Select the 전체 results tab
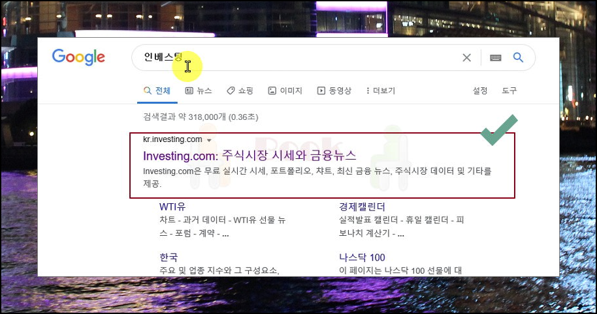Viewport: 597px width, 314px height. 157,91
